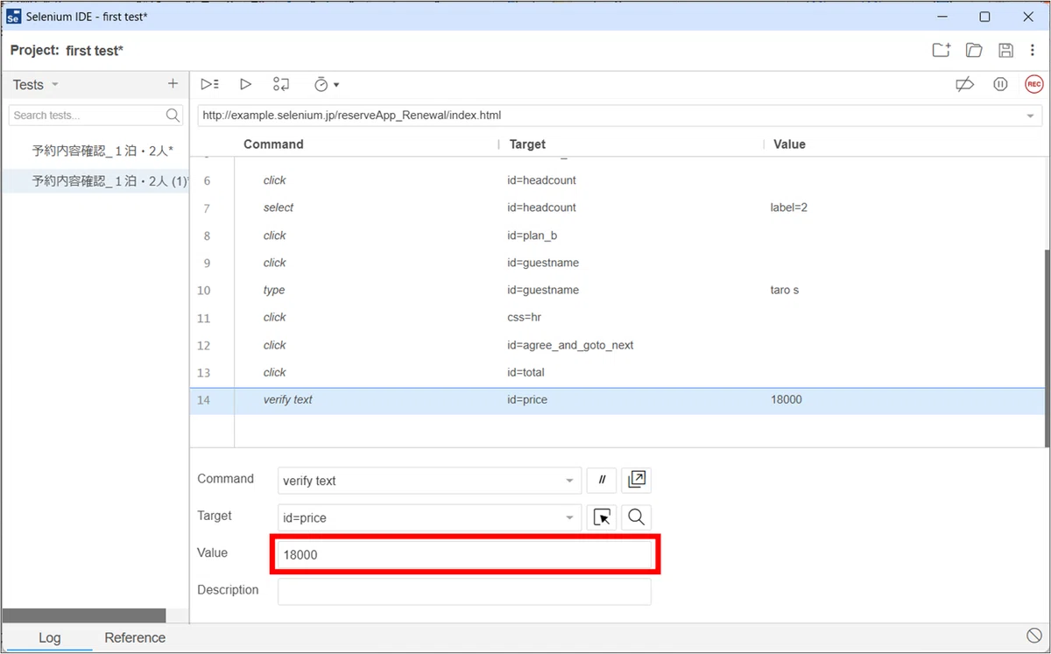The height and width of the screenshot is (654, 1051).
Task: Open the more options kebab menu
Action: pos(1033,50)
